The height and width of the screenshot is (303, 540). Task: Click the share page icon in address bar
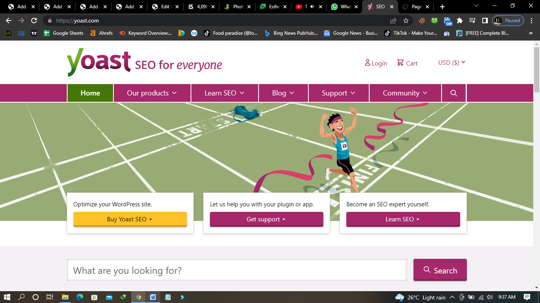tap(393, 21)
